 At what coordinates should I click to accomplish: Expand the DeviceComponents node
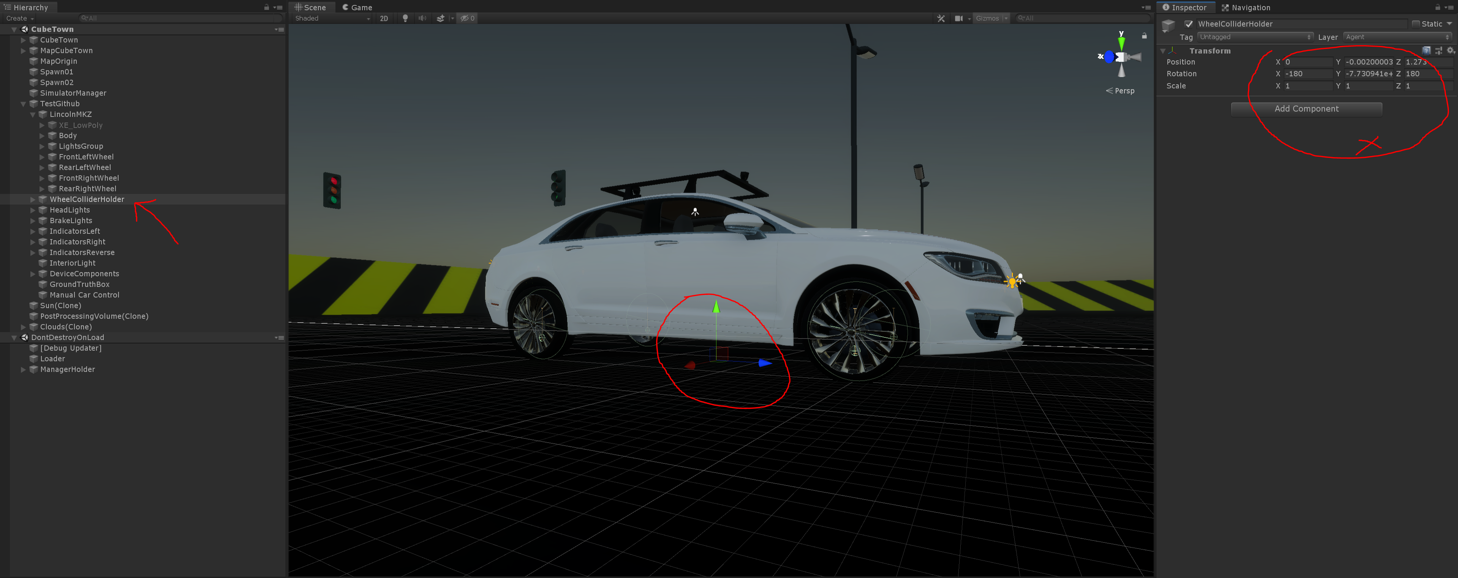click(x=32, y=274)
